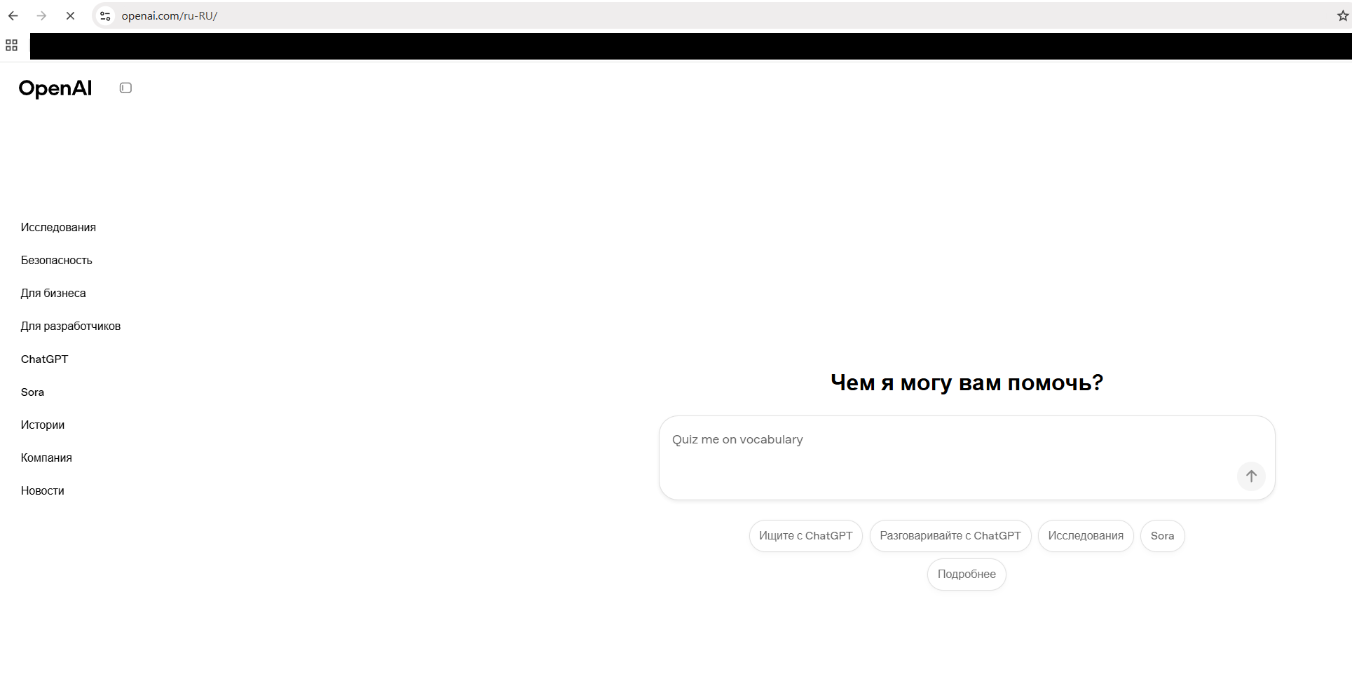Click the Исследования suggestion chip below prompt
The height and width of the screenshot is (688, 1352).
(x=1086, y=536)
